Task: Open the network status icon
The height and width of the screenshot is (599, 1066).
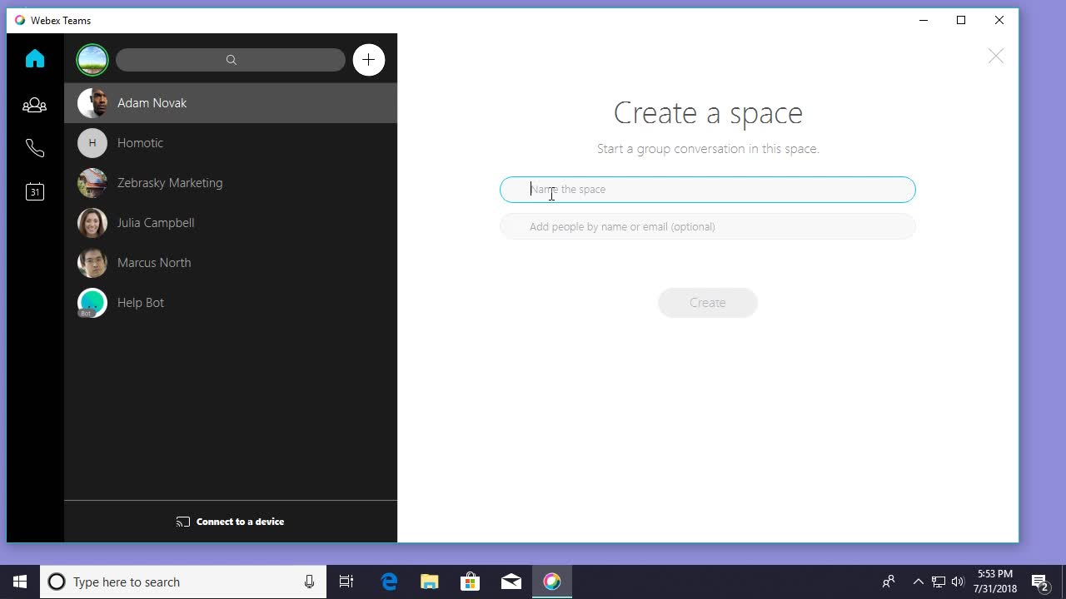Action: coord(939,582)
